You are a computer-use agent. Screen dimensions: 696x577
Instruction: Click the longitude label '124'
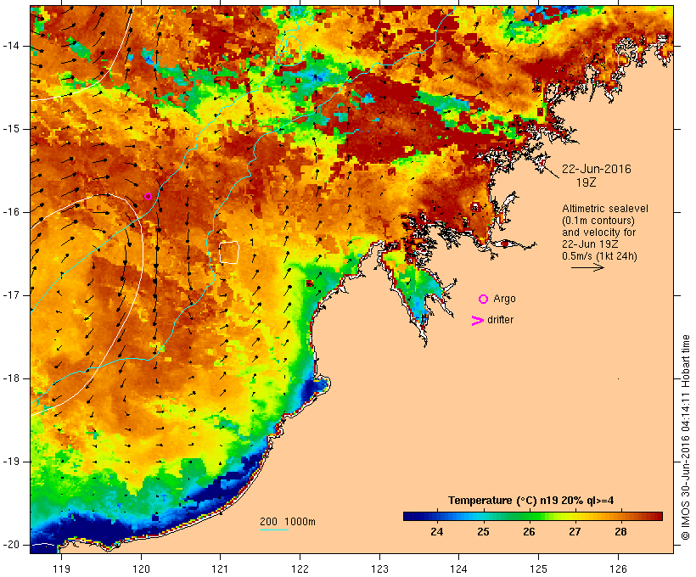pyautogui.click(x=459, y=569)
